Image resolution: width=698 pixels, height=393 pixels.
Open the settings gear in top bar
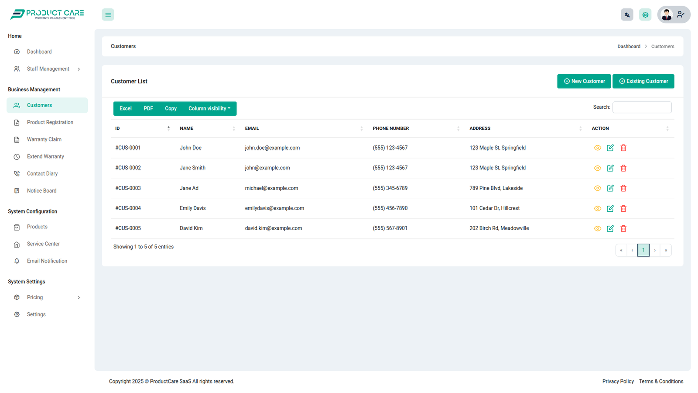click(645, 15)
